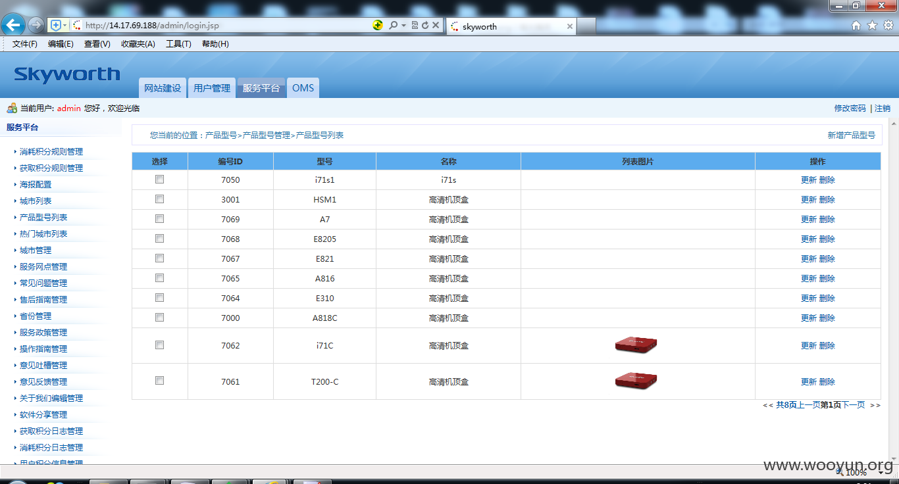Screen dimensions: 899x484
Task: Open the zoom level dropdown arrow
Action: (881, 472)
